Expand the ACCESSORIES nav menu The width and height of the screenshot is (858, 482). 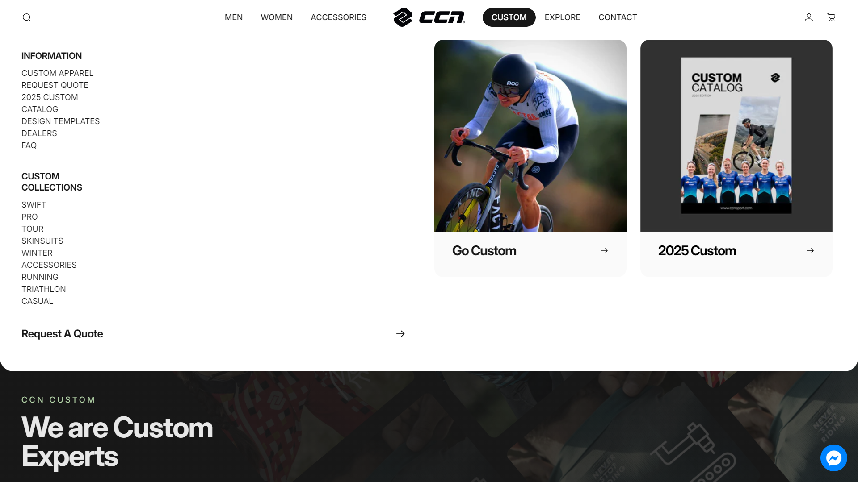(338, 17)
